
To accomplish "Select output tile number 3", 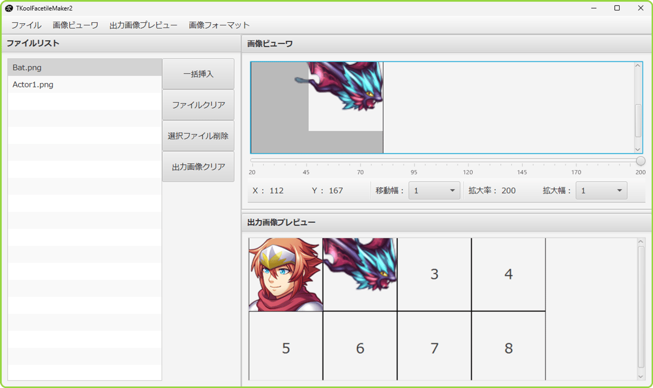I will point(434,274).
